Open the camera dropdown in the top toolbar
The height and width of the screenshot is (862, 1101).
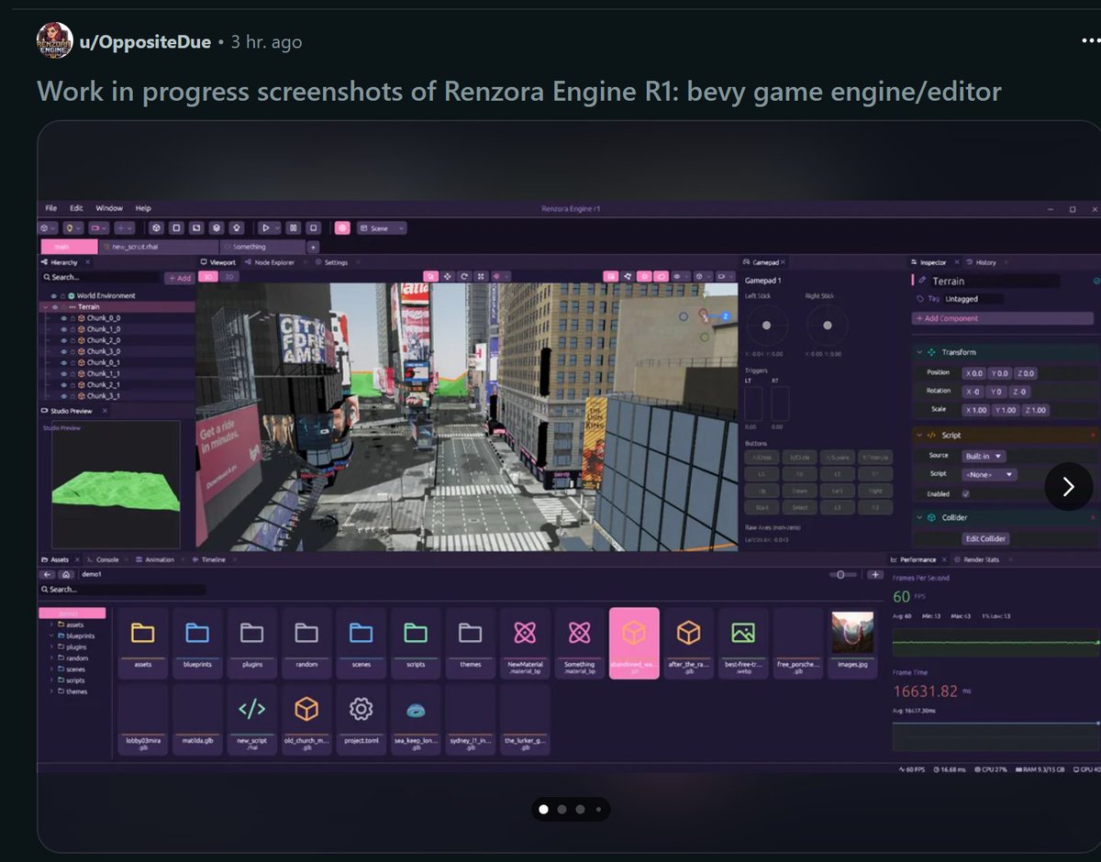(x=99, y=227)
